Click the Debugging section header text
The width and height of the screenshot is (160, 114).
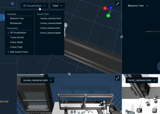[x=12, y=14]
